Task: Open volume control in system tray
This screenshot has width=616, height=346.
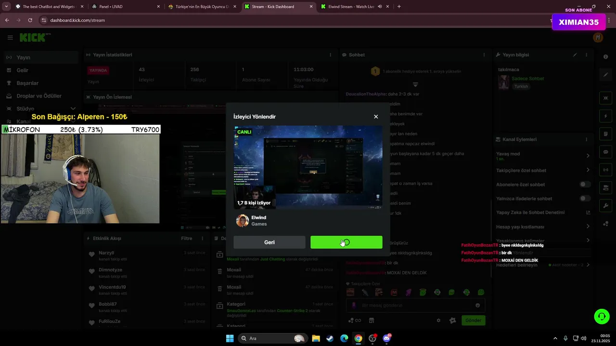Action: coord(584,338)
